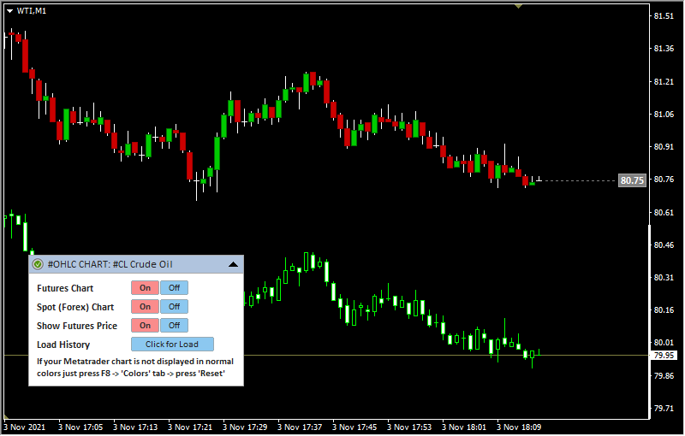
Task: Click the 3 Nov 17:37 time label
Action: (x=300, y=426)
